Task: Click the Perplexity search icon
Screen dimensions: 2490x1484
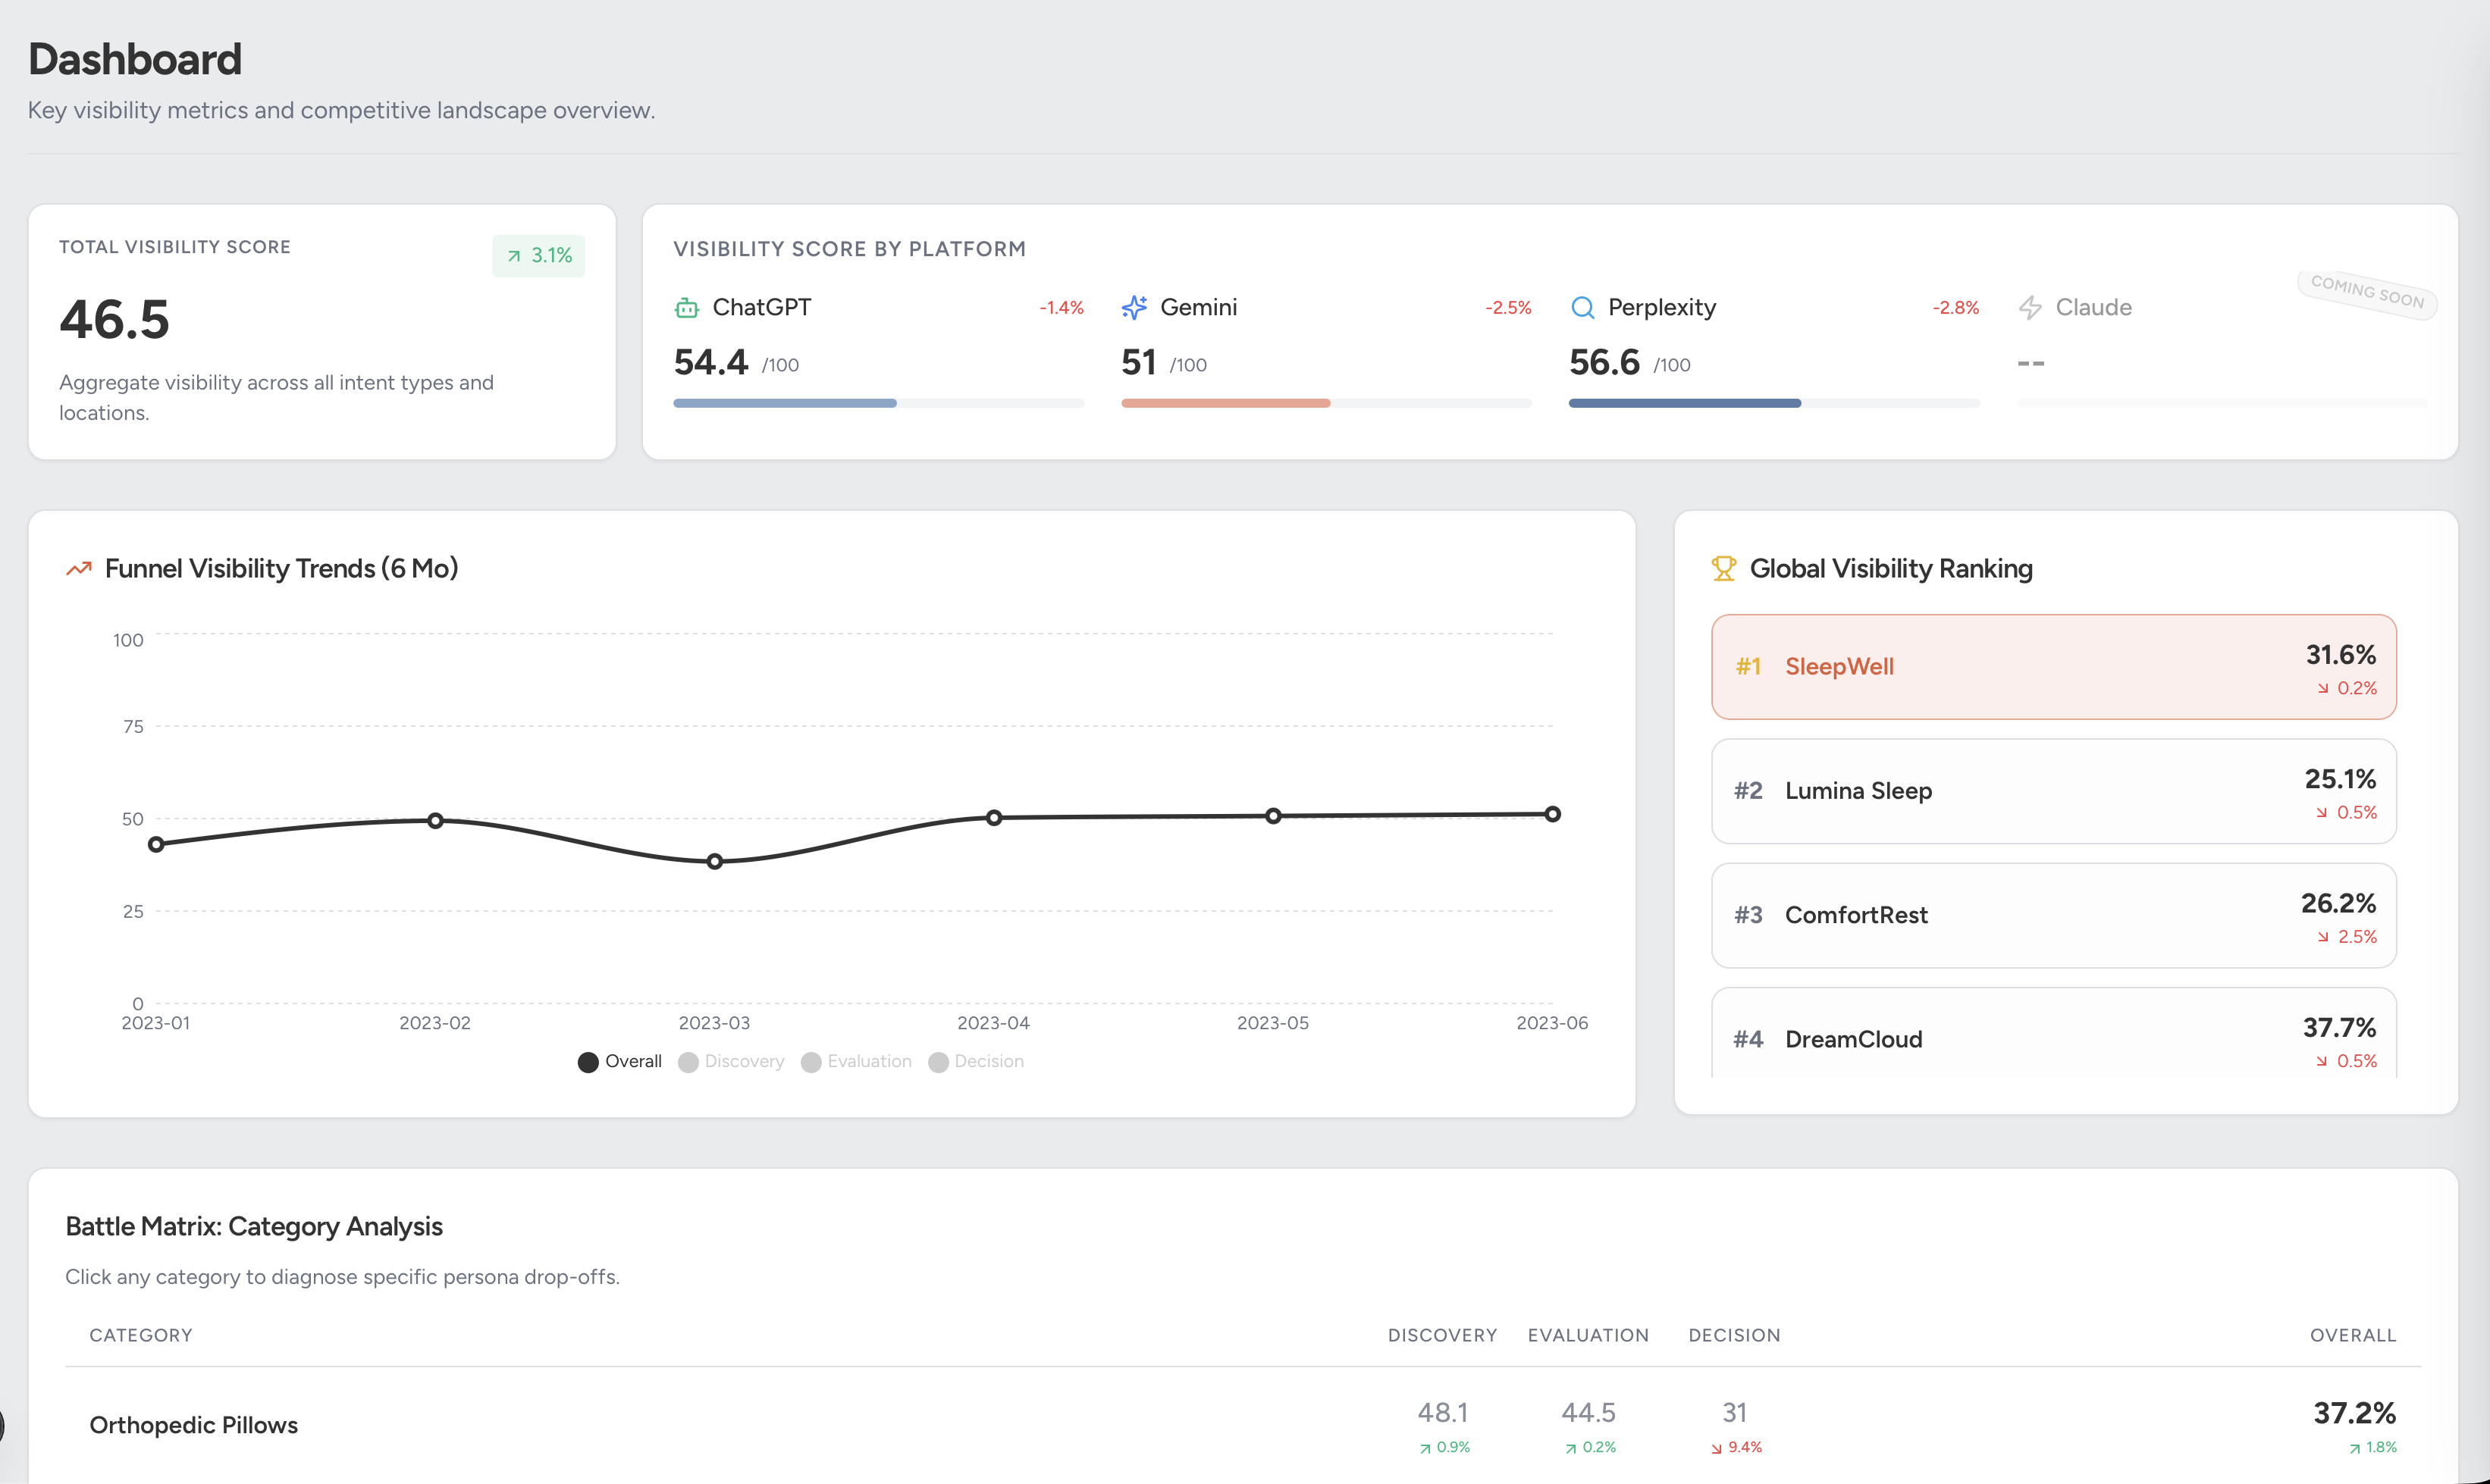Action: (1582, 308)
